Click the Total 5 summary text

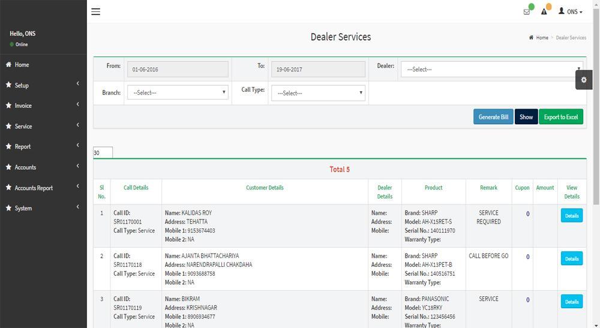pyautogui.click(x=340, y=169)
